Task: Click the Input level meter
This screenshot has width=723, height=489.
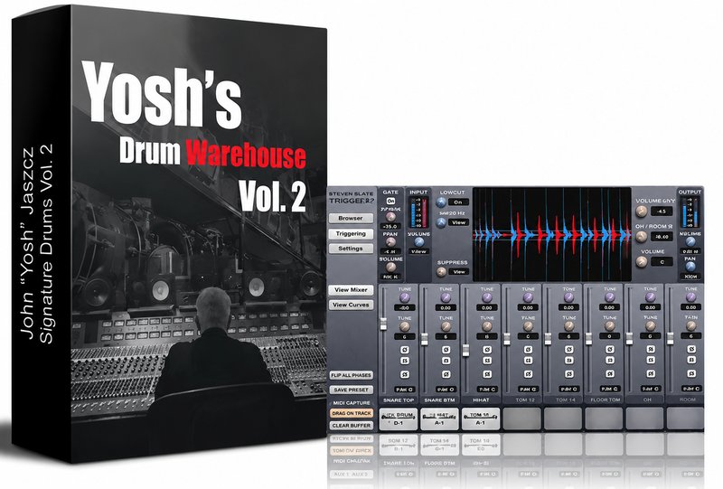Action: click(418, 213)
